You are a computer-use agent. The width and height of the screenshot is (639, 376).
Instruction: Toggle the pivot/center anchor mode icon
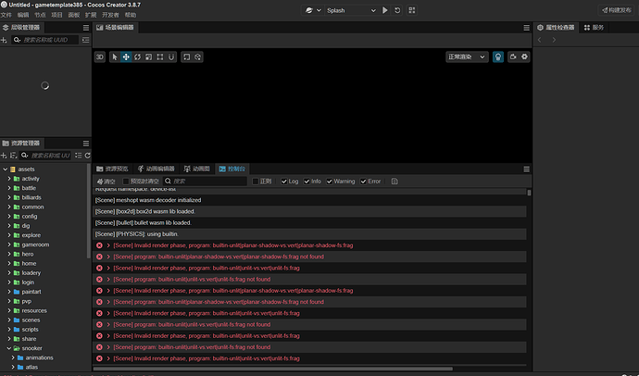click(x=187, y=57)
